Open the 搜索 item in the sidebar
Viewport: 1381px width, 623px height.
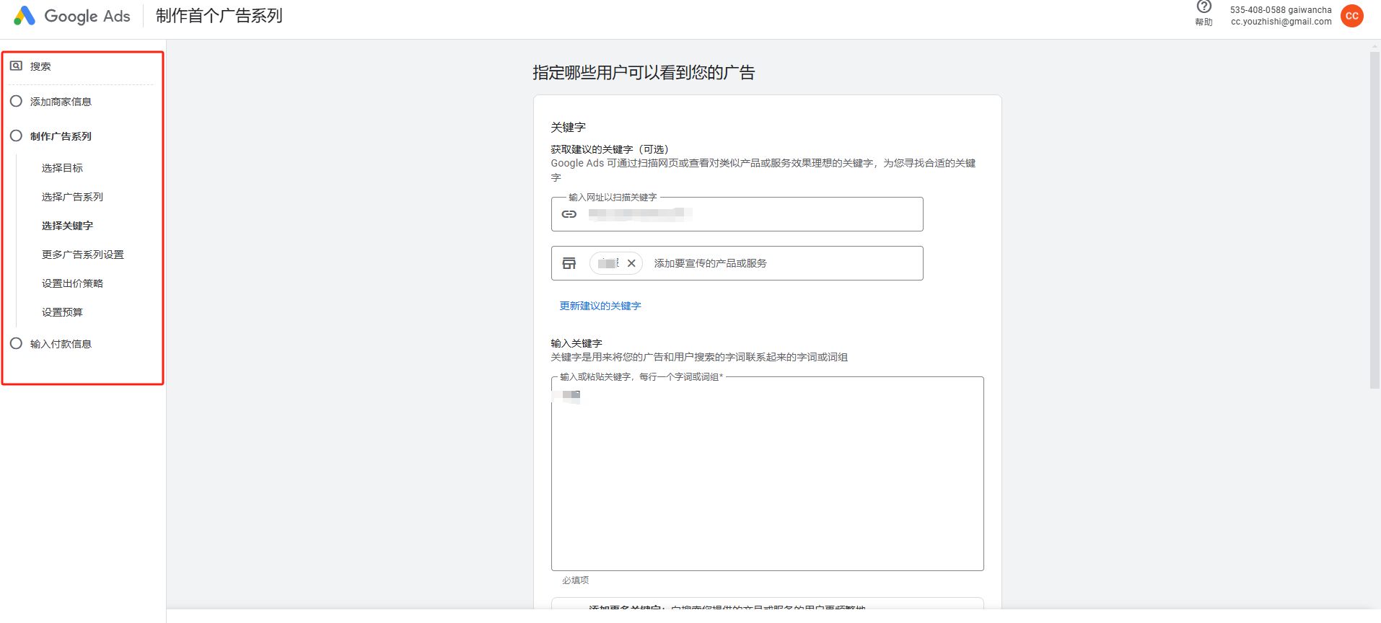(40, 66)
